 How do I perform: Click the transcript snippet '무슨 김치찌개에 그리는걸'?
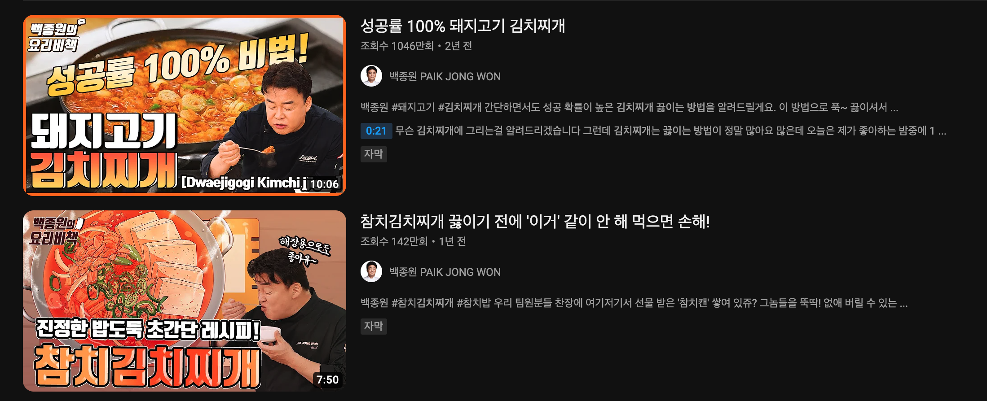pyautogui.click(x=671, y=131)
